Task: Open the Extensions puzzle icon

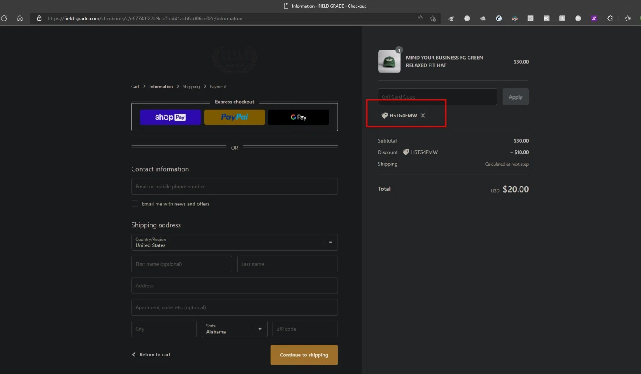Action: pyautogui.click(x=610, y=18)
